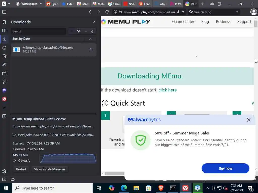Restart the MEmu download
Image resolution: width=258 pixels, height=193 pixels.
(21, 169)
